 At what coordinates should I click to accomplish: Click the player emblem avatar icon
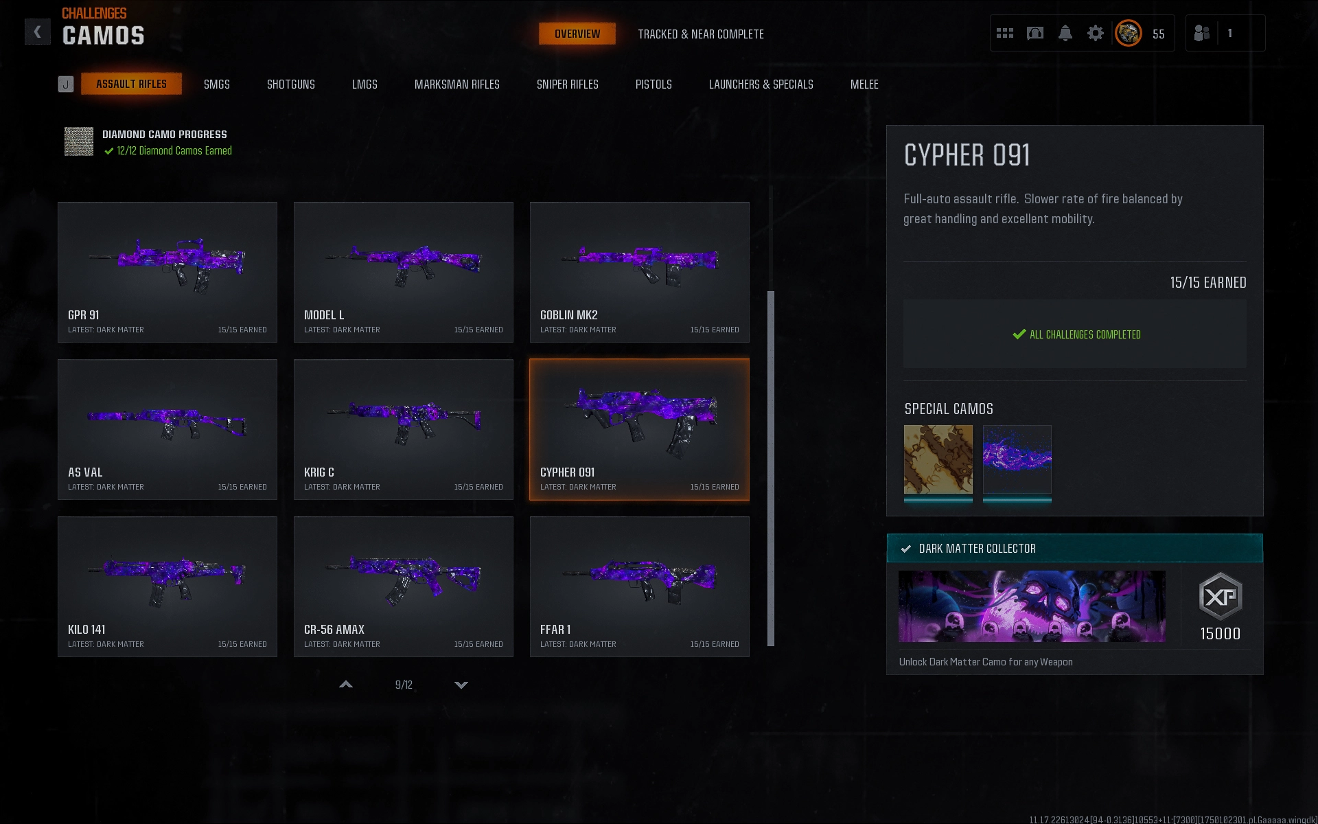tap(1129, 33)
